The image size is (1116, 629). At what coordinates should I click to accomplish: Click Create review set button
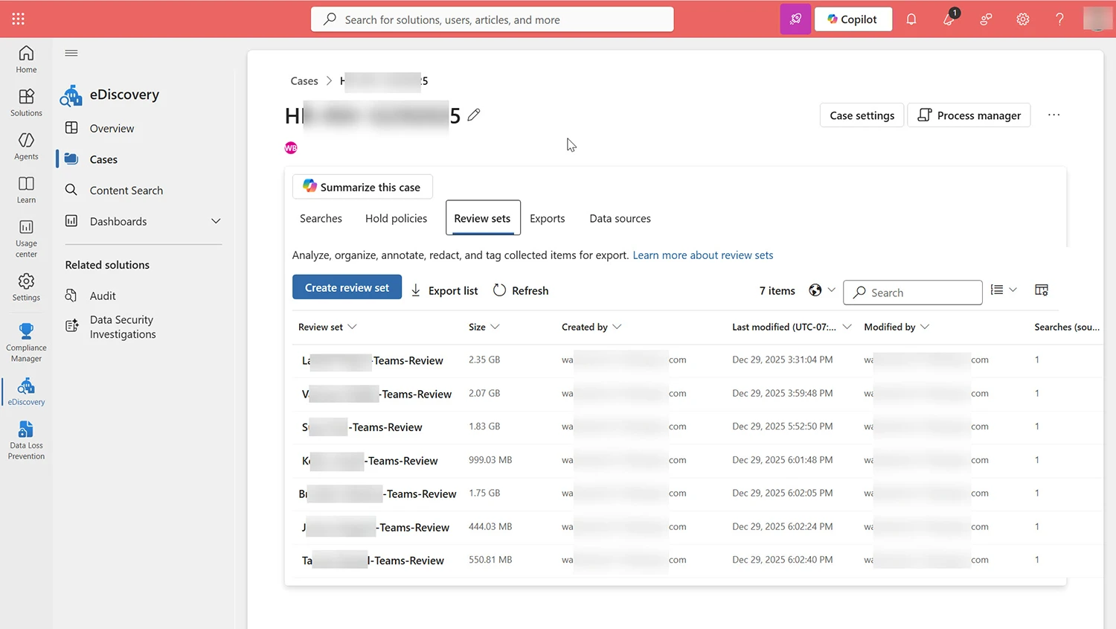347,287
